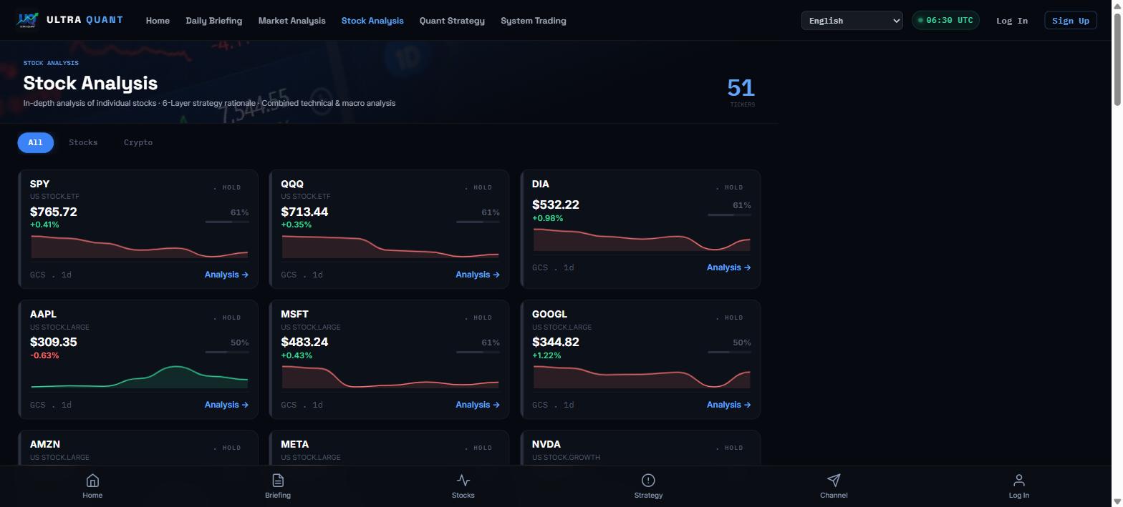The image size is (1123, 507).
Task: Click the QQQ price chart sparkline
Action: pyautogui.click(x=390, y=246)
